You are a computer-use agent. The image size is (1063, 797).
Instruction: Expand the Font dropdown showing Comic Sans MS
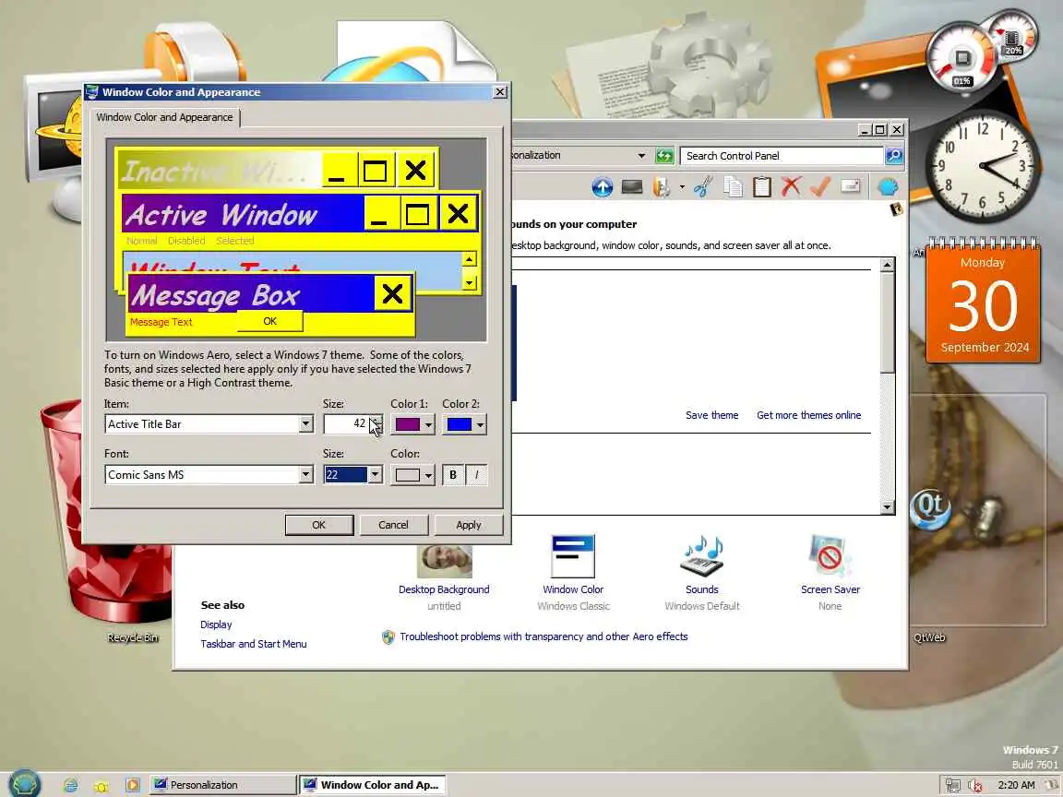click(x=305, y=474)
